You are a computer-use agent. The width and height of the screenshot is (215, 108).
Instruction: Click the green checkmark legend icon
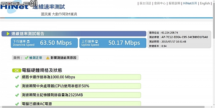27,58
